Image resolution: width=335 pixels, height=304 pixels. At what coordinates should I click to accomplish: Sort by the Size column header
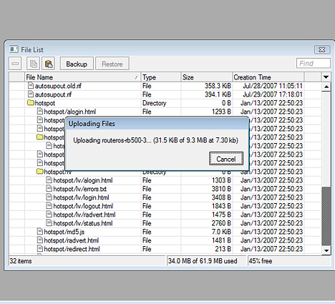[x=206, y=77]
